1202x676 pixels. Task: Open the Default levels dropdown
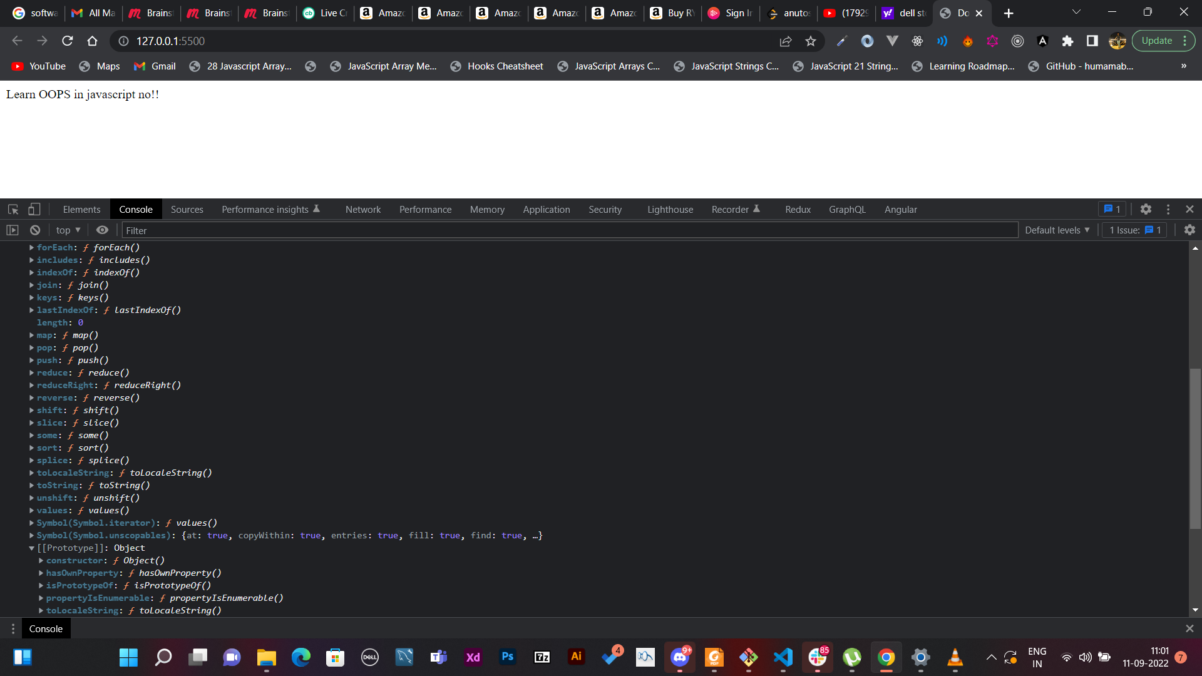(x=1056, y=230)
